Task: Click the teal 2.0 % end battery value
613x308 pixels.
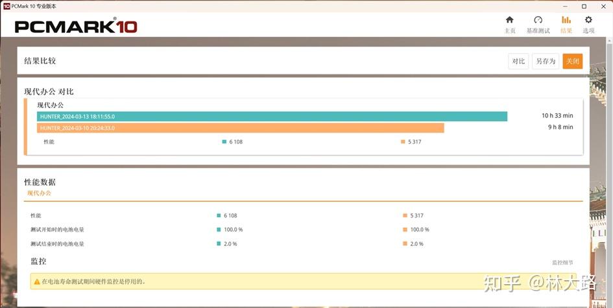Action: click(230, 244)
